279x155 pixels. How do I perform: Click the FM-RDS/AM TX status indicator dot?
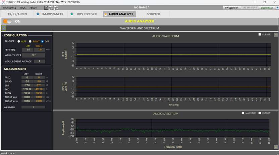[38, 14]
